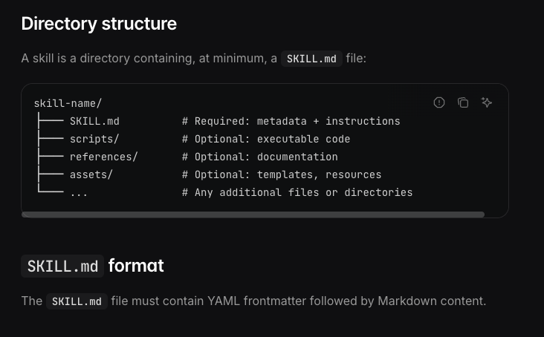Click the sparkle Ask AI icon
Viewport: 544px width, 337px height.
tap(487, 102)
